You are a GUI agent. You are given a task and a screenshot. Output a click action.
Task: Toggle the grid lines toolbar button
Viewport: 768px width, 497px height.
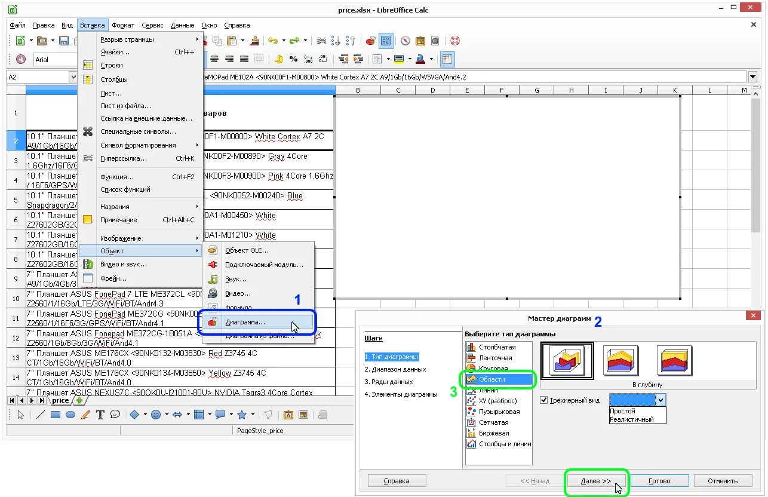pos(447,59)
